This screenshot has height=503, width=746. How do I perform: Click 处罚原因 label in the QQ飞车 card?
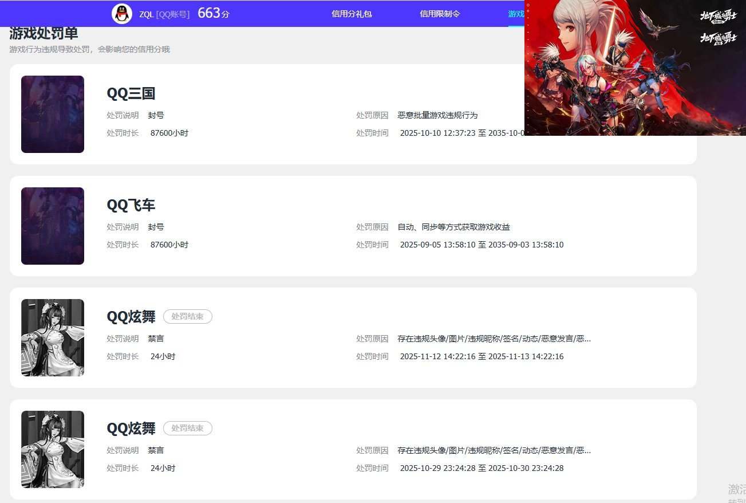[372, 227]
